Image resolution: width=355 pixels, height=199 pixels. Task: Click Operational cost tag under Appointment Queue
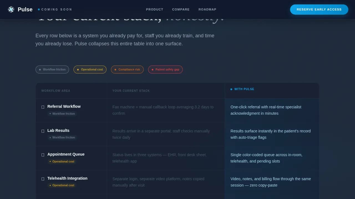(x=62, y=161)
